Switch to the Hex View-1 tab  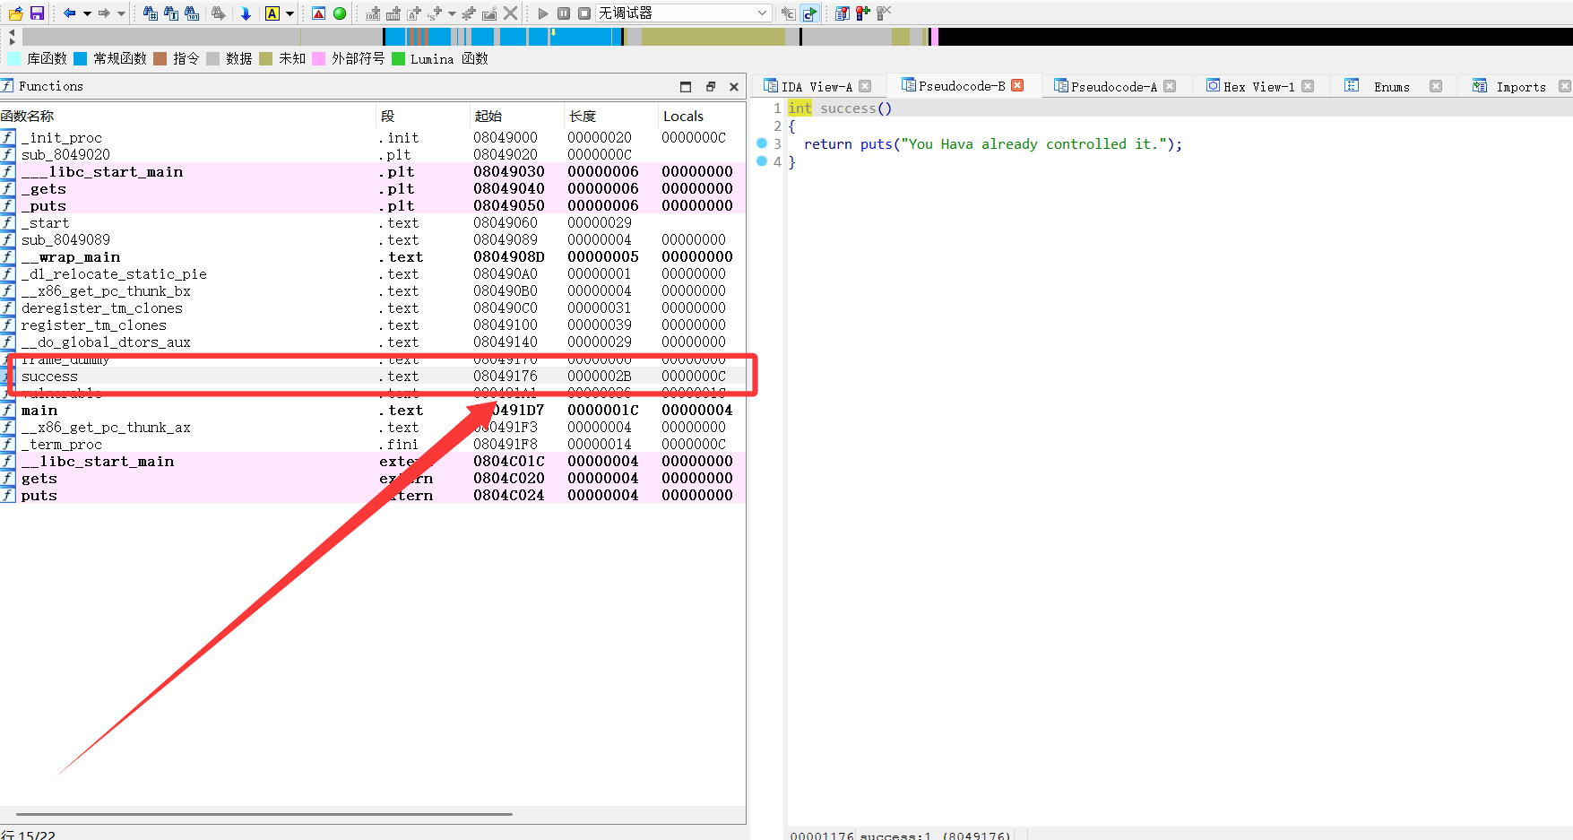pos(1258,87)
